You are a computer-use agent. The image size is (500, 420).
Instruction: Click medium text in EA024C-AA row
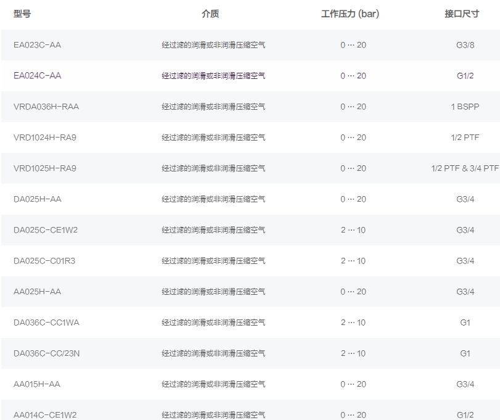click(x=213, y=76)
